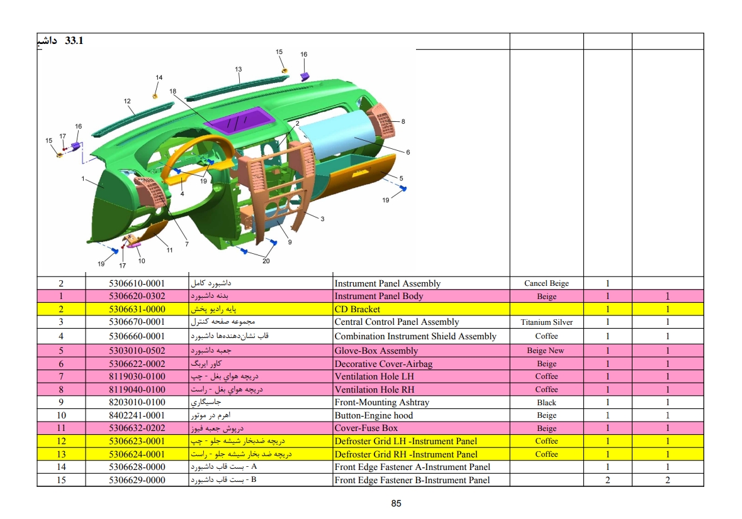Click part number 8402241-0001

click(x=137, y=415)
